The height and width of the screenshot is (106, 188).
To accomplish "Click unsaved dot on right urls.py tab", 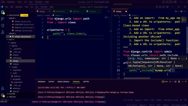I will [126, 11].
